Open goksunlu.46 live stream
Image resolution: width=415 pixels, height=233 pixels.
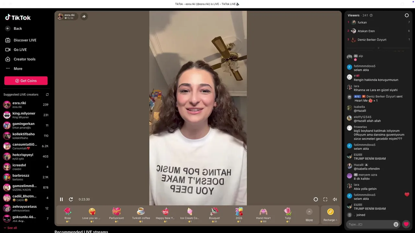[26, 218]
